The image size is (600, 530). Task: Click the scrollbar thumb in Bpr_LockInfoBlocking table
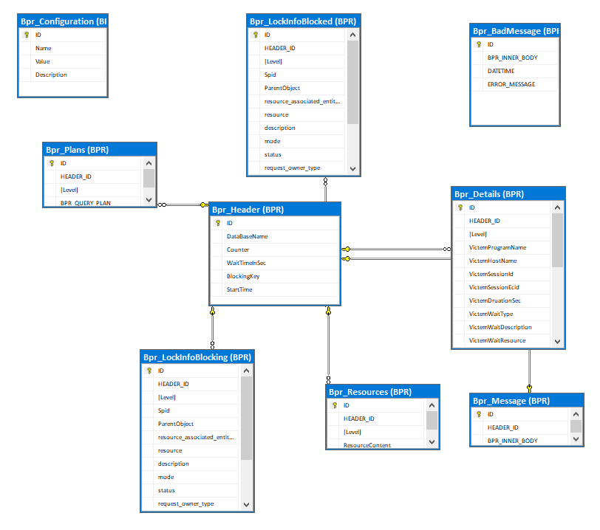click(247, 418)
